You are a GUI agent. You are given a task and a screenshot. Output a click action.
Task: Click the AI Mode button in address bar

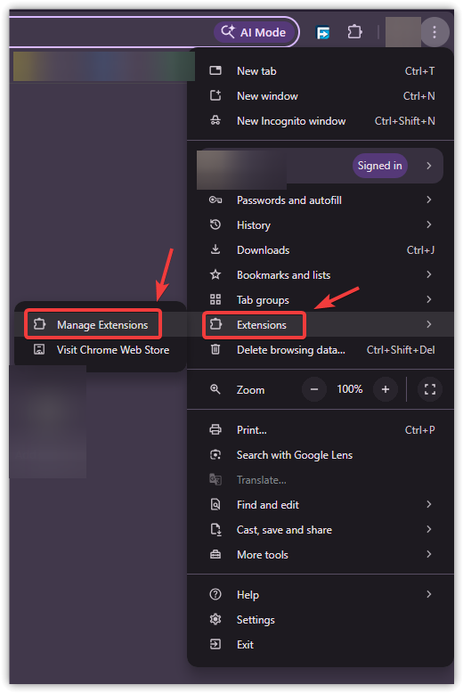coord(255,32)
